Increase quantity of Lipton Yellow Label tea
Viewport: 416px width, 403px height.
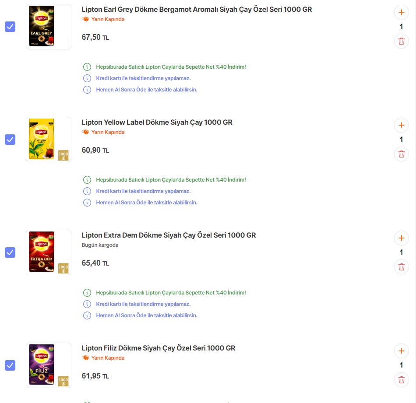tap(401, 125)
